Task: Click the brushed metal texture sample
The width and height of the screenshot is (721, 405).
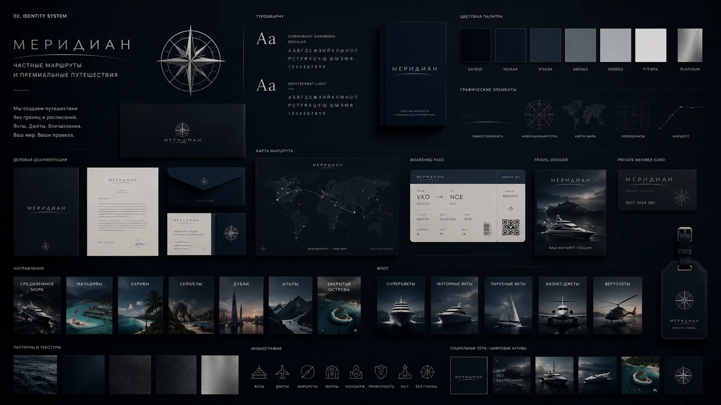Action: point(219,374)
